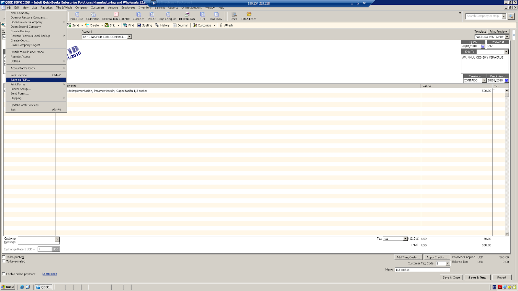Open the 'Utilities' submenu
518x291 pixels.
(x=36, y=61)
